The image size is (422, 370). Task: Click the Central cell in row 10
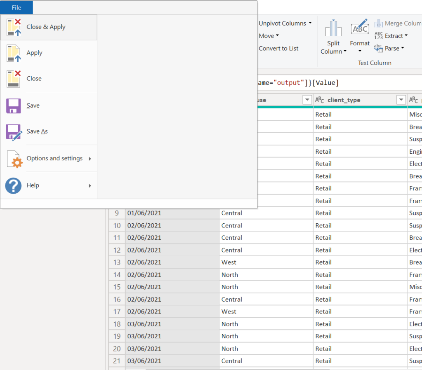pos(266,225)
